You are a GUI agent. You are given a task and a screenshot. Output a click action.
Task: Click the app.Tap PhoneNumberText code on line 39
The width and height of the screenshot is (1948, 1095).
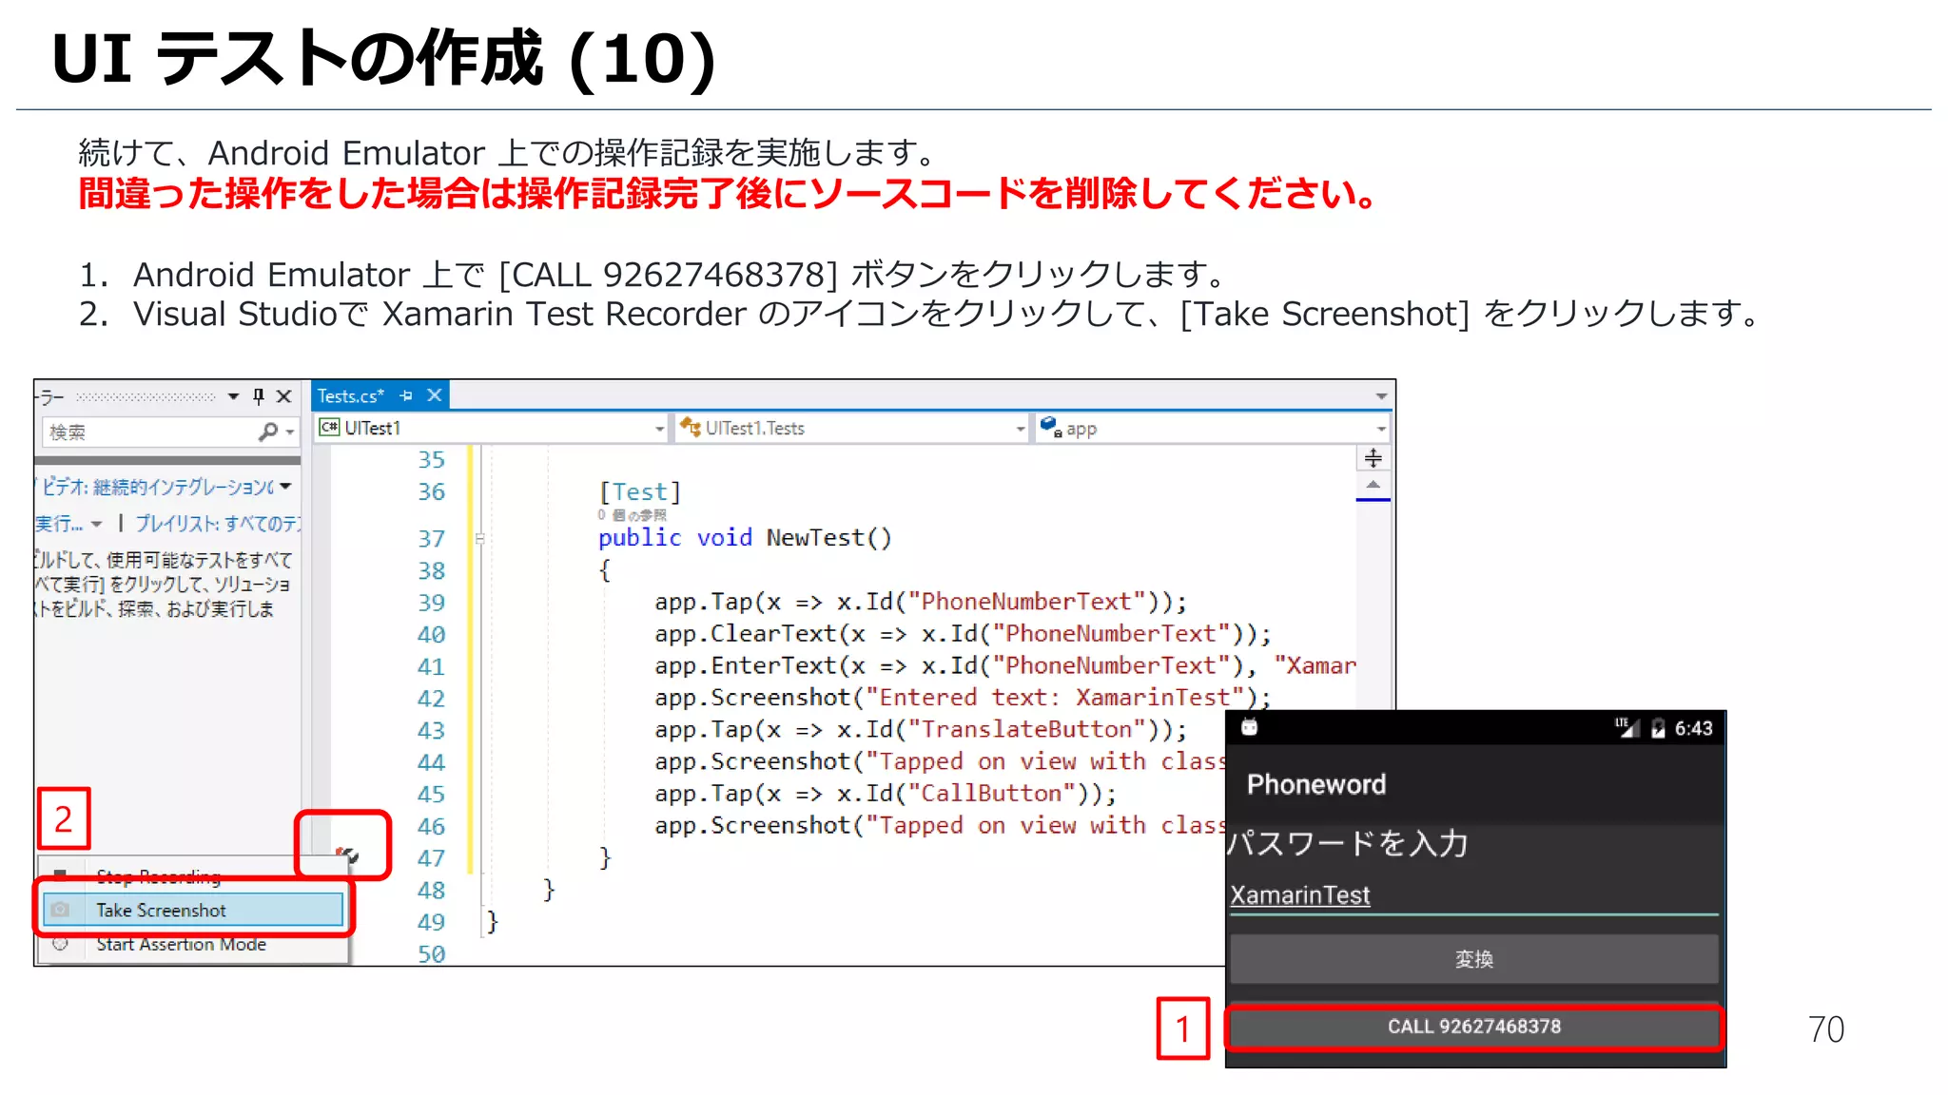pyautogui.click(x=921, y=602)
